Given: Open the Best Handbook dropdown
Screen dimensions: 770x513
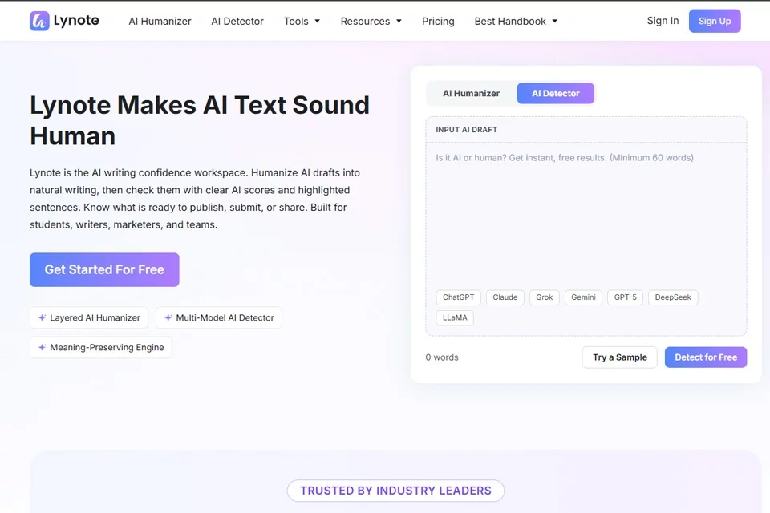Looking at the screenshot, I should [516, 21].
